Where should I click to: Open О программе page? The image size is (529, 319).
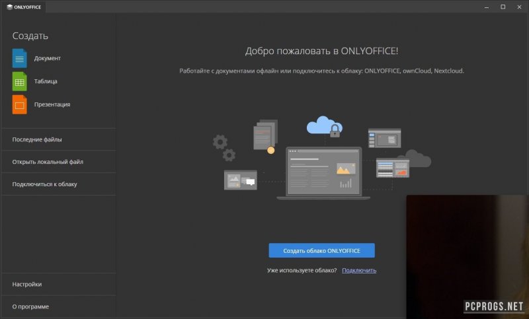tap(58, 306)
